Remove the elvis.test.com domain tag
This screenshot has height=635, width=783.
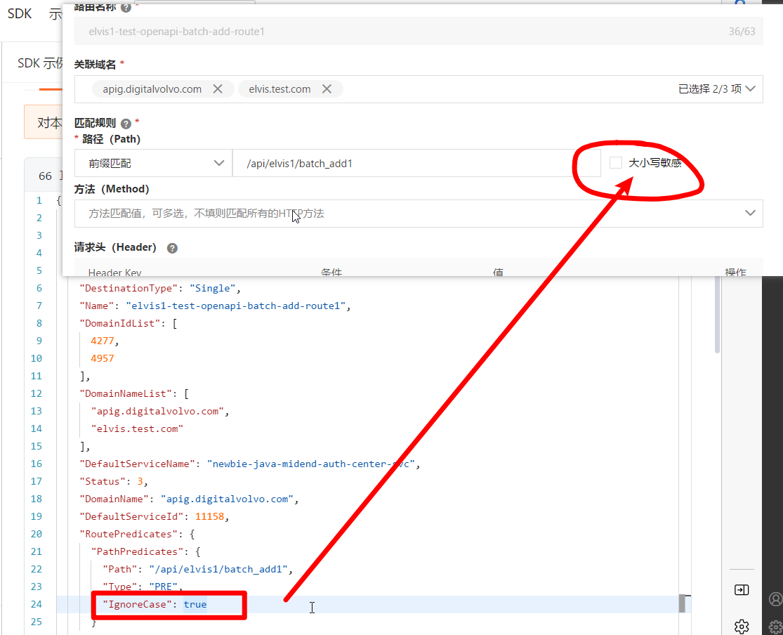tap(327, 89)
